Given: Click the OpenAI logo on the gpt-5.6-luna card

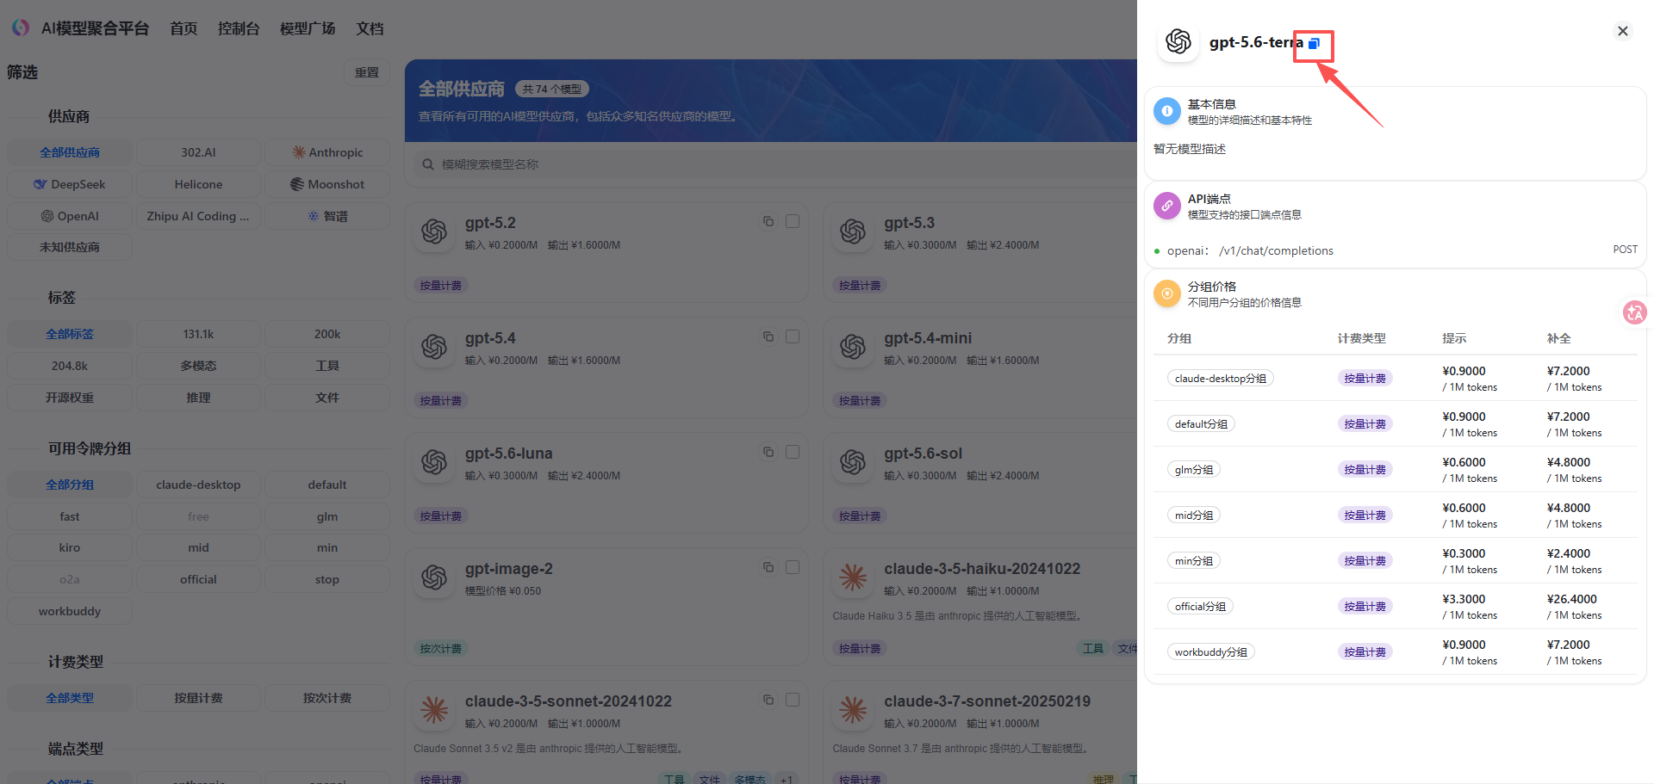Looking at the screenshot, I should click(434, 462).
